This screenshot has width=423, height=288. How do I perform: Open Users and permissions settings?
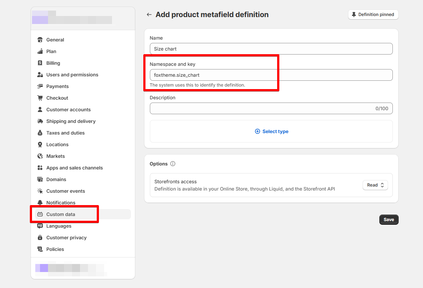click(72, 75)
